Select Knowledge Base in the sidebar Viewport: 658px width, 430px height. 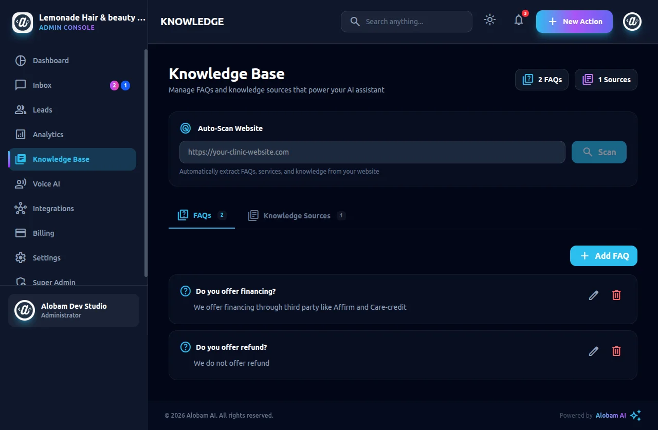coord(72,159)
